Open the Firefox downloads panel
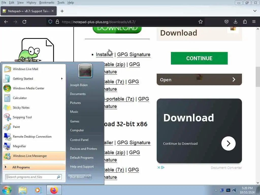The image size is (260, 195). [x=235, y=22]
